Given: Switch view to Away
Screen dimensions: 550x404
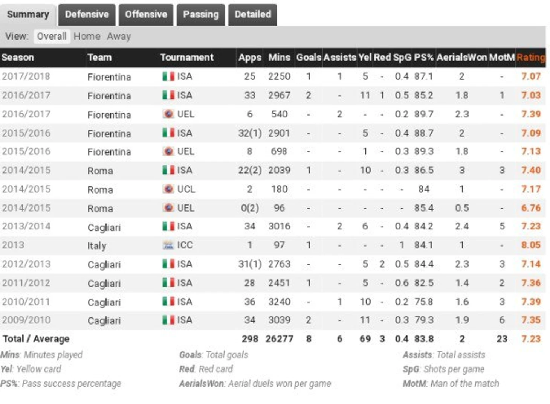Looking at the screenshot, I should (x=119, y=36).
